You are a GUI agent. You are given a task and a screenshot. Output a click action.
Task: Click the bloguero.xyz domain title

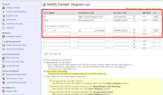click(81, 5)
